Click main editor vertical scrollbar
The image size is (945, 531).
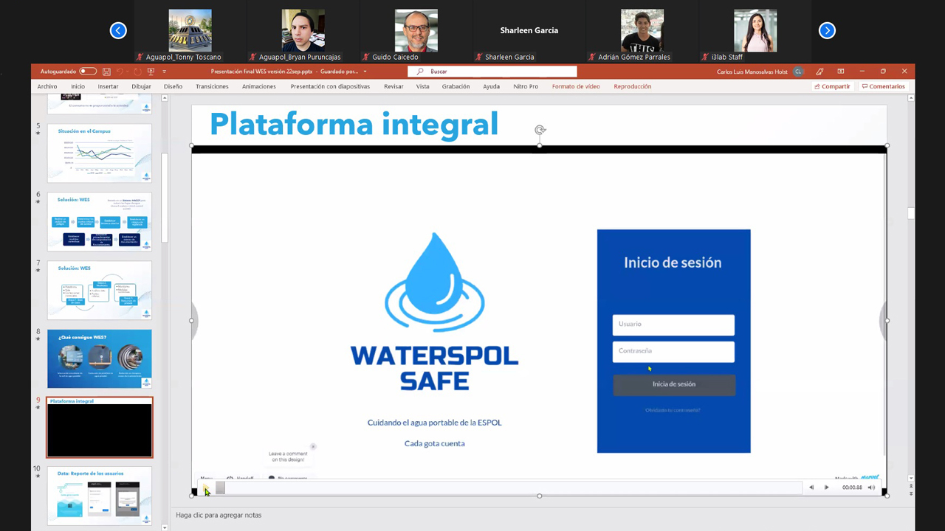pyautogui.click(x=911, y=213)
